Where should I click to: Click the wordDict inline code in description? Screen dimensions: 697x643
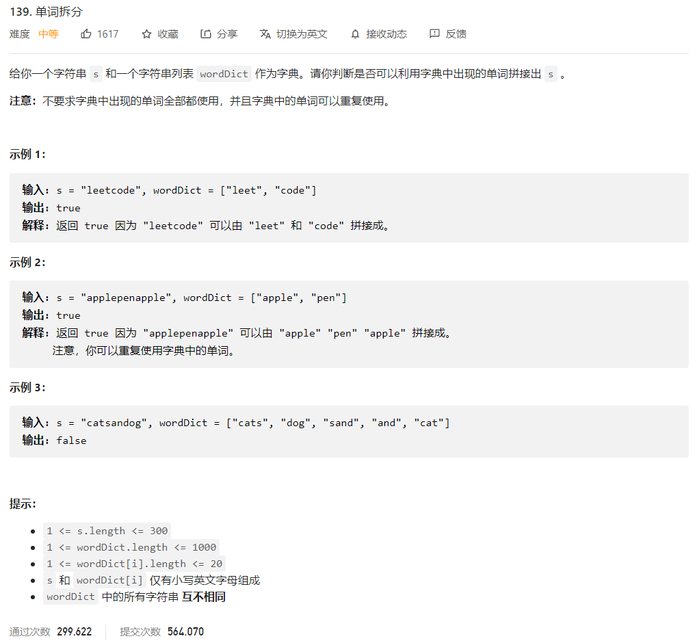(x=224, y=74)
